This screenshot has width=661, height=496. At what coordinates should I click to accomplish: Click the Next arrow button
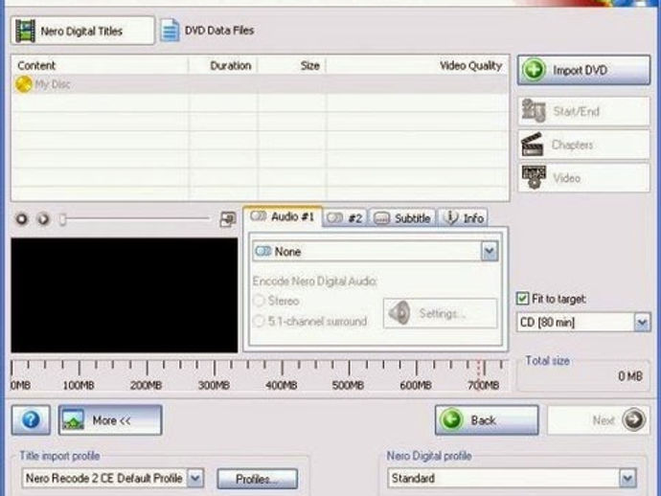[599, 419]
